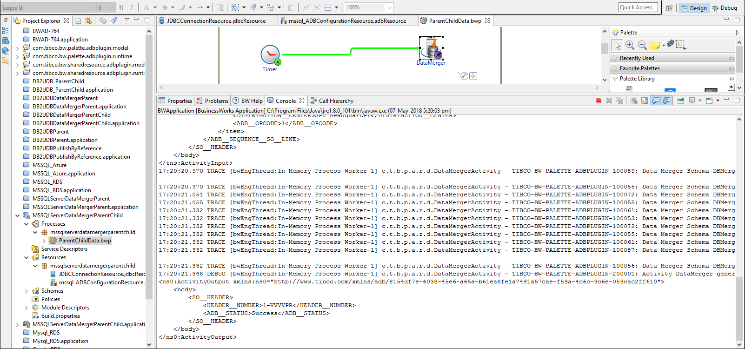Click the line style arrow icon in toolbar
This screenshot has width=745, height=349.
[200, 7]
